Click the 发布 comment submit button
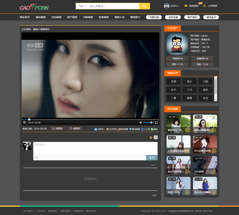This screenshot has width=239, height=215. pos(152,158)
